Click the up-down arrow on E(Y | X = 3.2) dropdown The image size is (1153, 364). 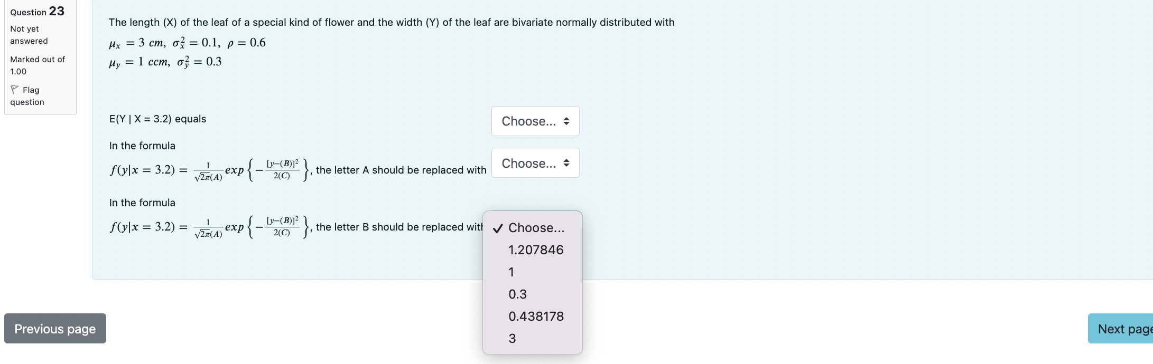[566, 121]
